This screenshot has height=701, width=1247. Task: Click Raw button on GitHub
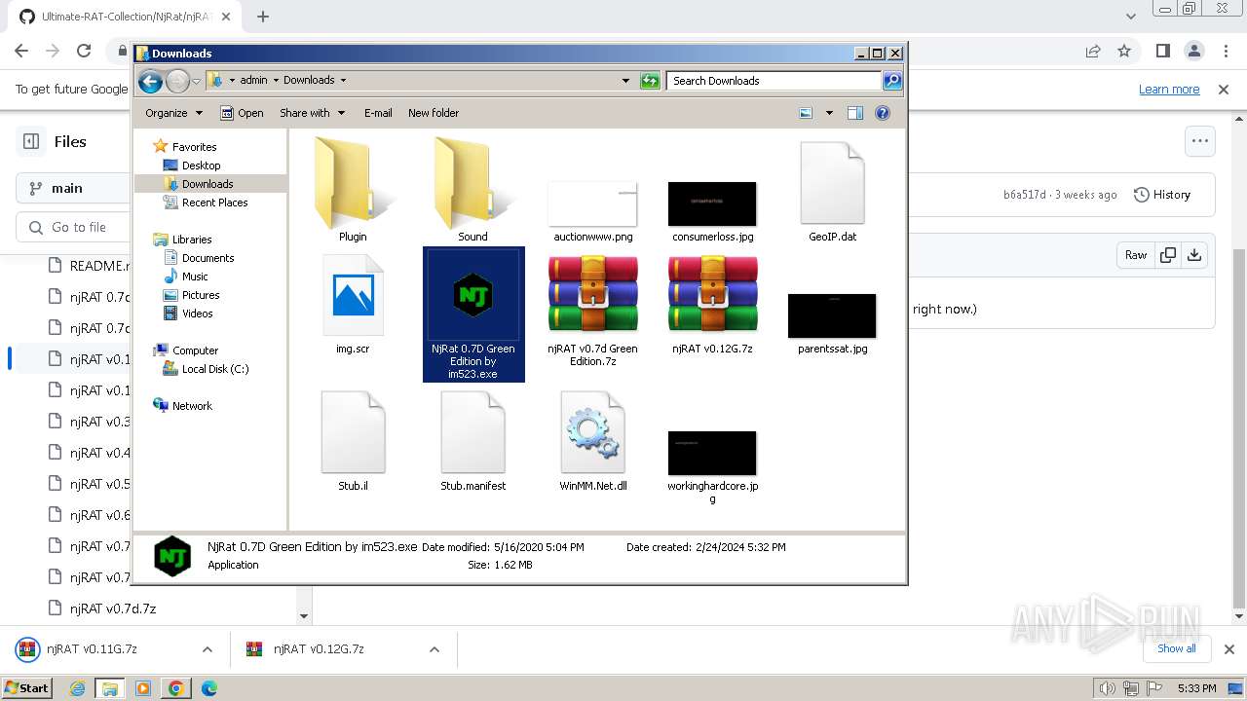click(x=1136, y=255)
